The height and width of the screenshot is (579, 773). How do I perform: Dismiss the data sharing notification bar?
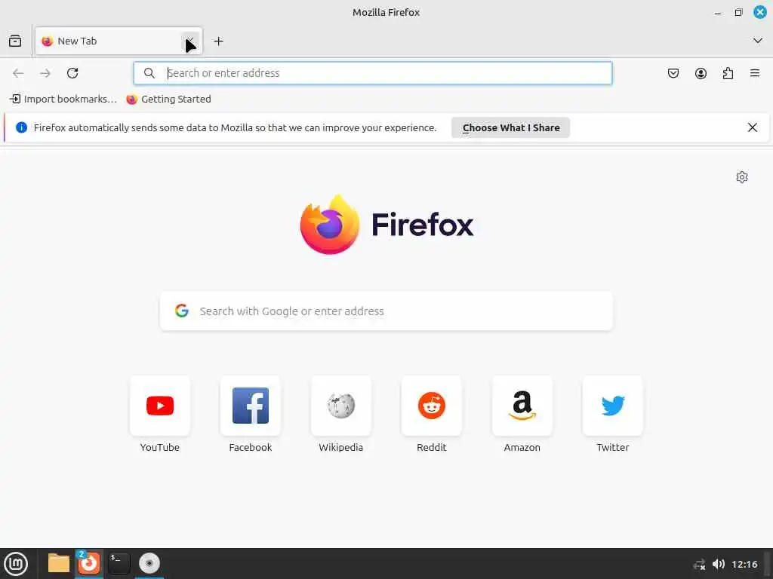pos(753,127)
